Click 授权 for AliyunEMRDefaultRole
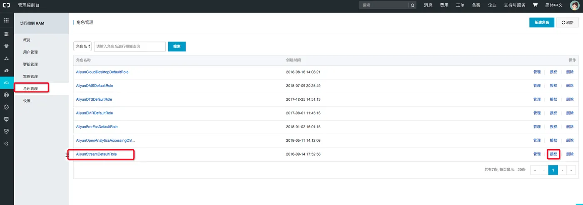Viewport: 583px width, 205px height. [x=553, y=113]
